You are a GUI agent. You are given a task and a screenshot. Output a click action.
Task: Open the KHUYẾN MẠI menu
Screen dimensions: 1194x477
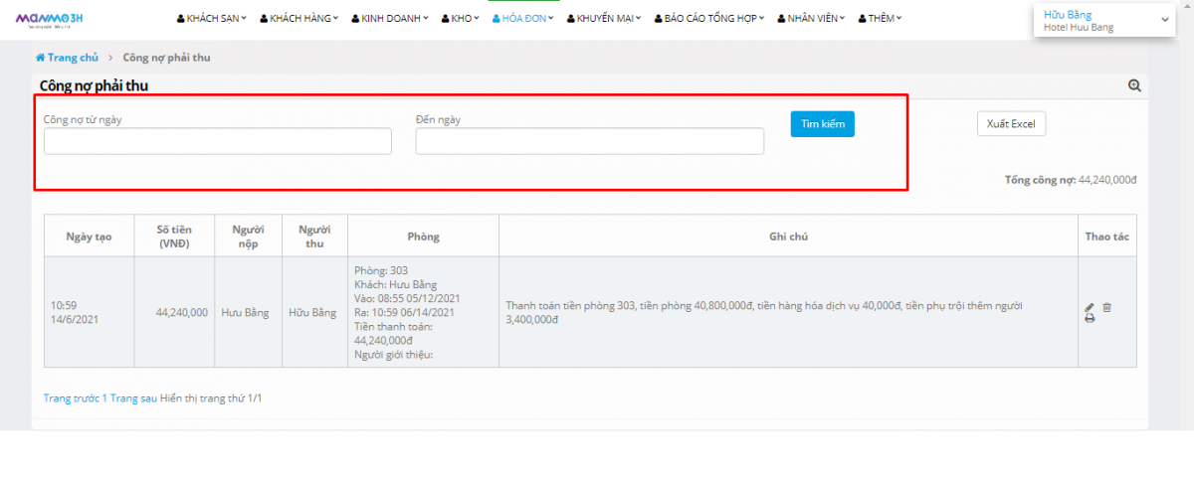tap(604, 18)
